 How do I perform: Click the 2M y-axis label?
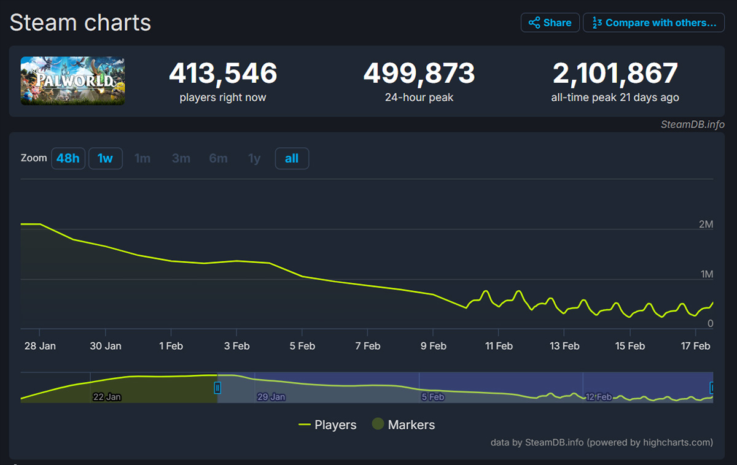coord(706,225)
